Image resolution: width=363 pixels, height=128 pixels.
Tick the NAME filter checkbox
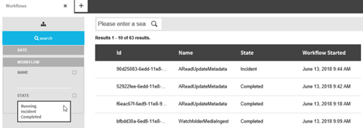(x=74, y=72)
